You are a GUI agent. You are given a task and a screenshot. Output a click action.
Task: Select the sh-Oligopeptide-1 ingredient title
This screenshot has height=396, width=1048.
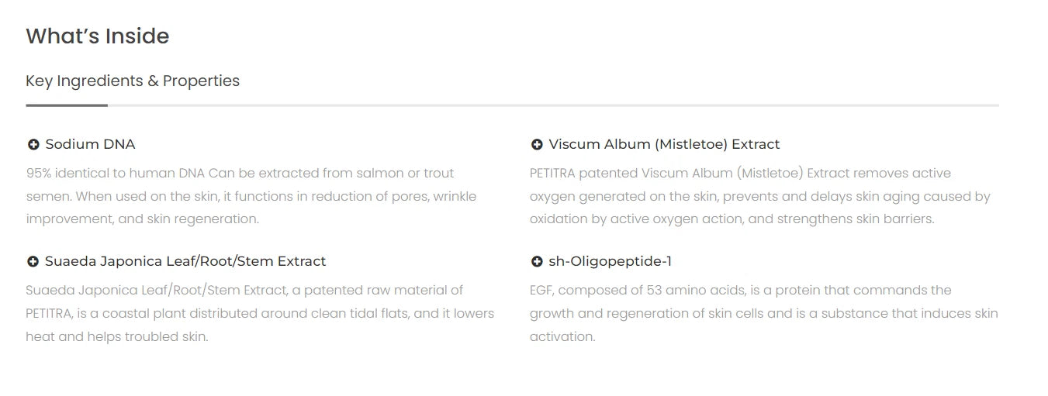tap(610, 261)
